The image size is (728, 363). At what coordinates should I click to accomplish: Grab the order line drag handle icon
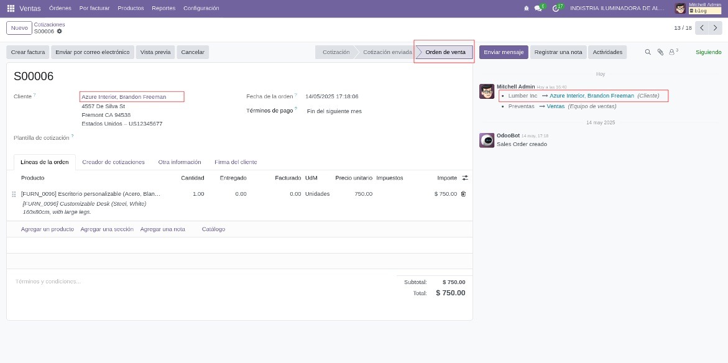tap(14, 194)
